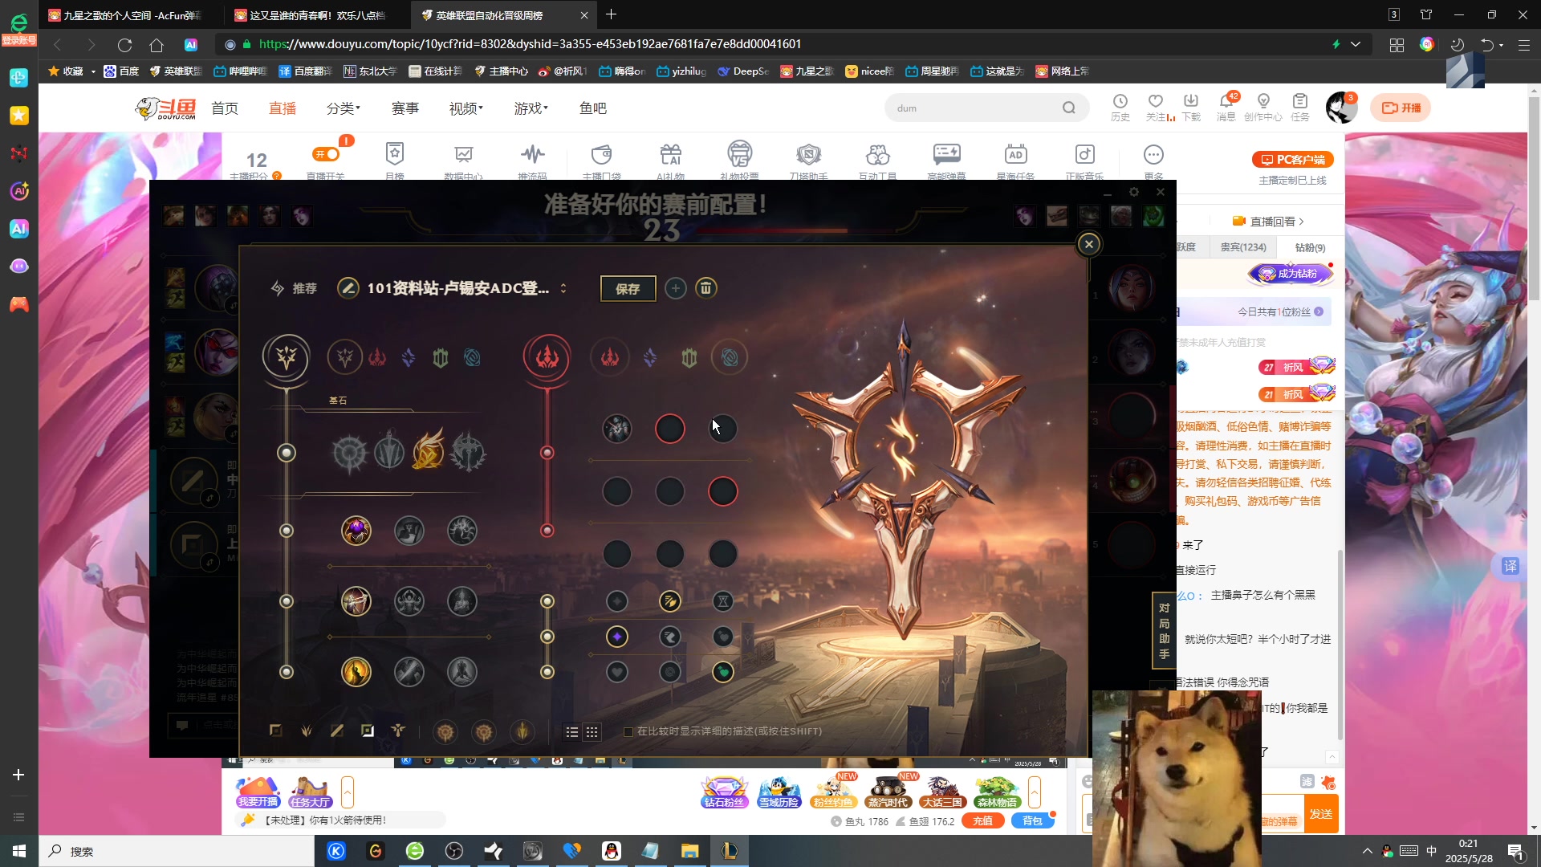Click the chat panel scrollbar
This screenshot has width=1541, height=867.
(1340, 645)
